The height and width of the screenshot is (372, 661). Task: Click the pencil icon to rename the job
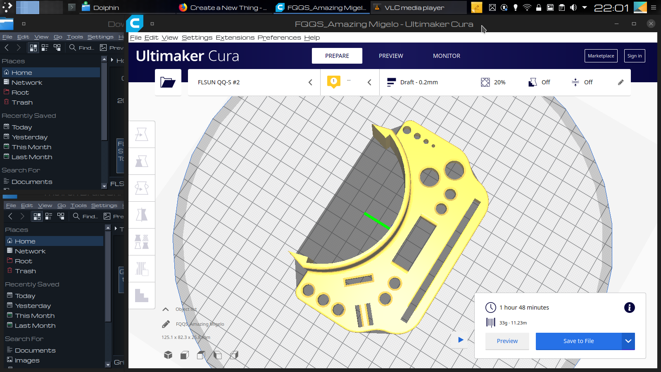pyautogui.click(x=166, y=324)
